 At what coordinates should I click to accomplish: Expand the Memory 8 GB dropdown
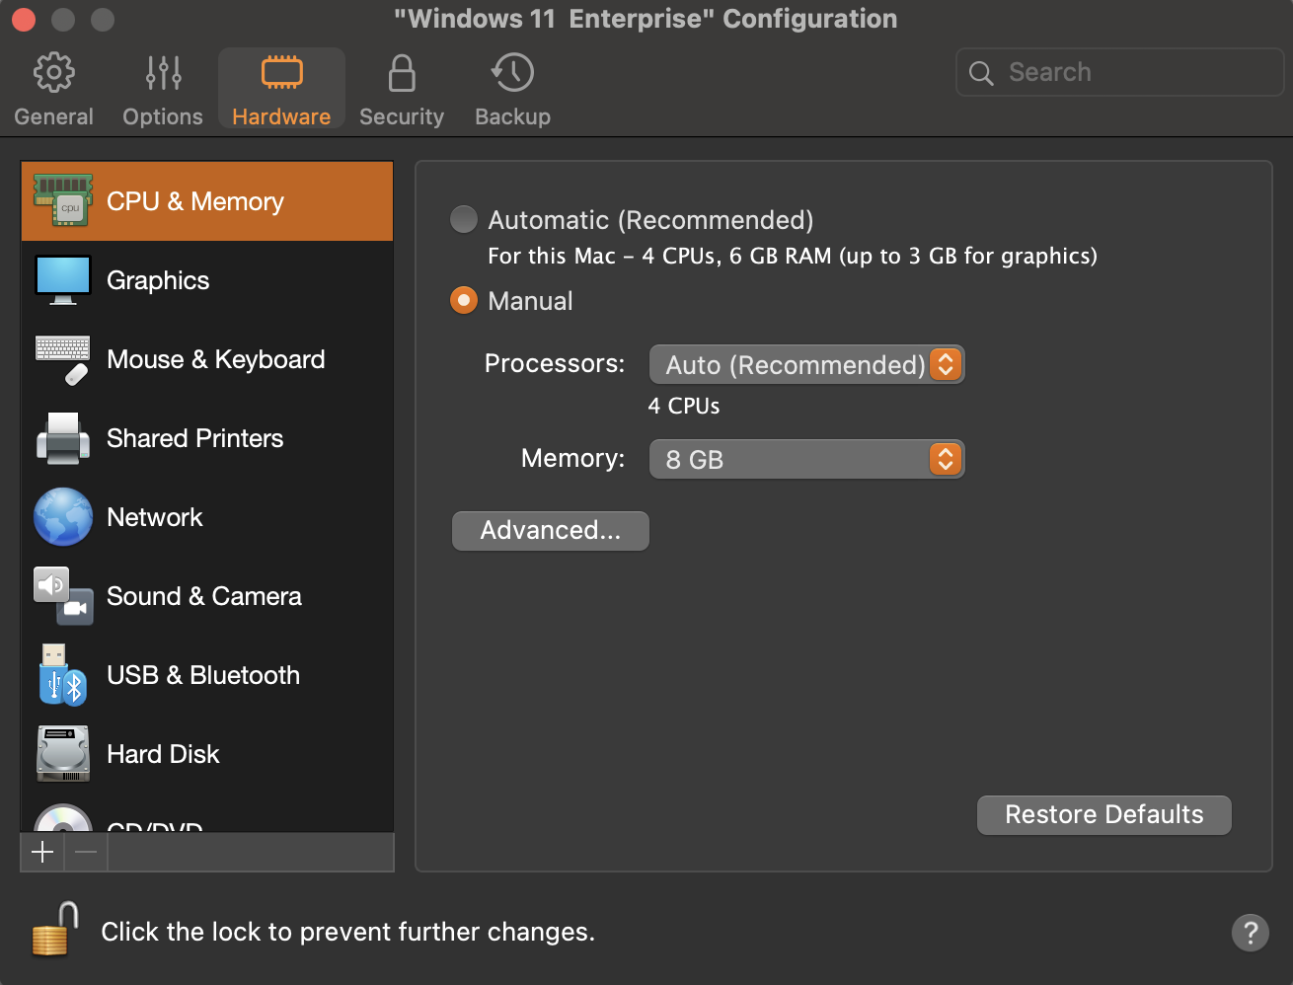tap(805, 459)
